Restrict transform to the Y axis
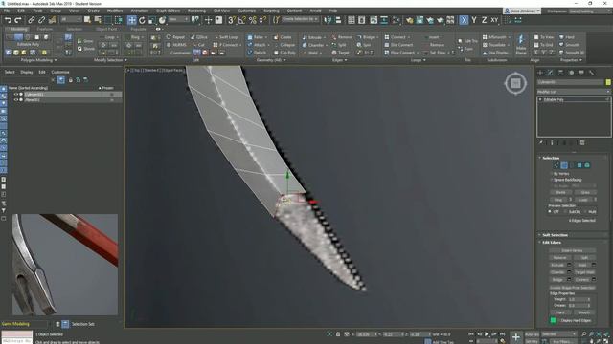This screenshot has height=344, width=613. (x=474, y=20)
